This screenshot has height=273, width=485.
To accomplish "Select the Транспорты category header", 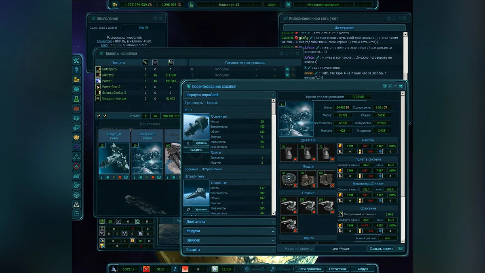I will pyautogui.click(x=150, y=124).
